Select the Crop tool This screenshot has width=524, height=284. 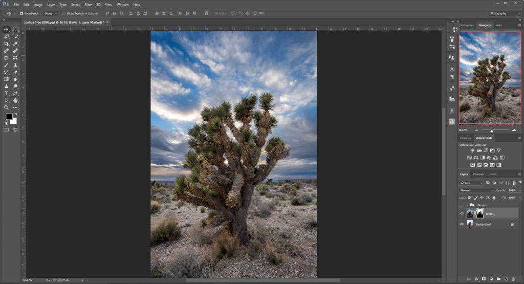(6, 44)
